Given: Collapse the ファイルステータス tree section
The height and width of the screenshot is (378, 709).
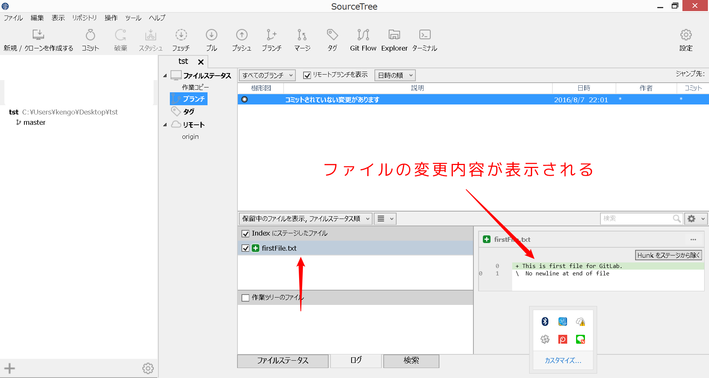Looking at the screenshot, I should [x=165, y=76].
